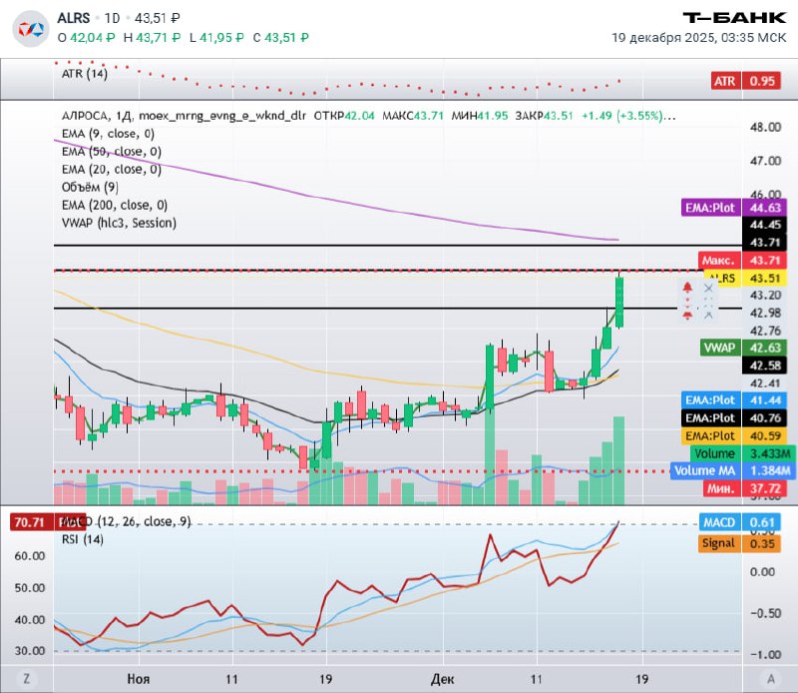Click the green VWAP 42.63 label

[743, 348]
